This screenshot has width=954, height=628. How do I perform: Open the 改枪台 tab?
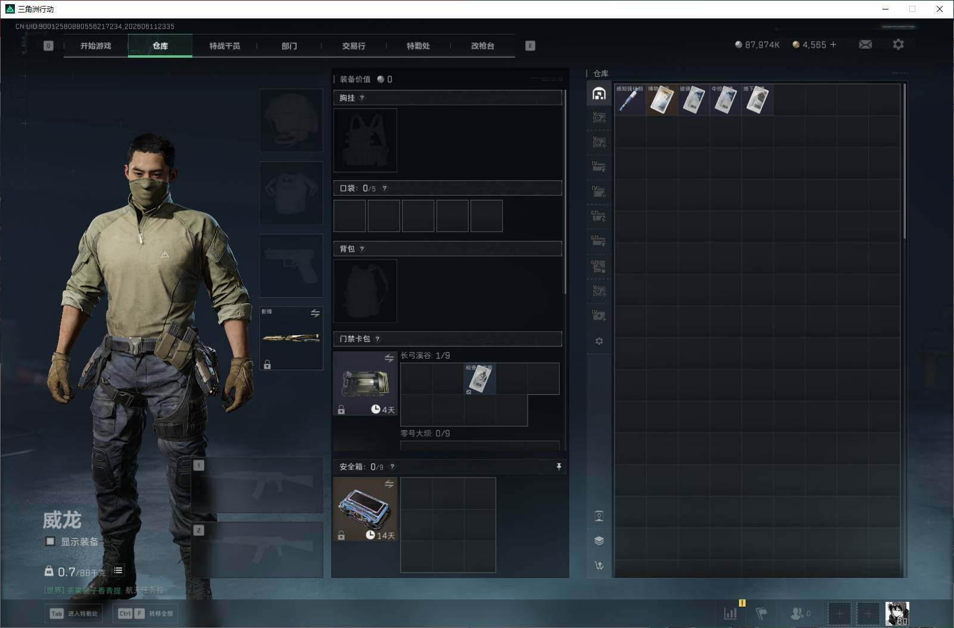point(482,46)
